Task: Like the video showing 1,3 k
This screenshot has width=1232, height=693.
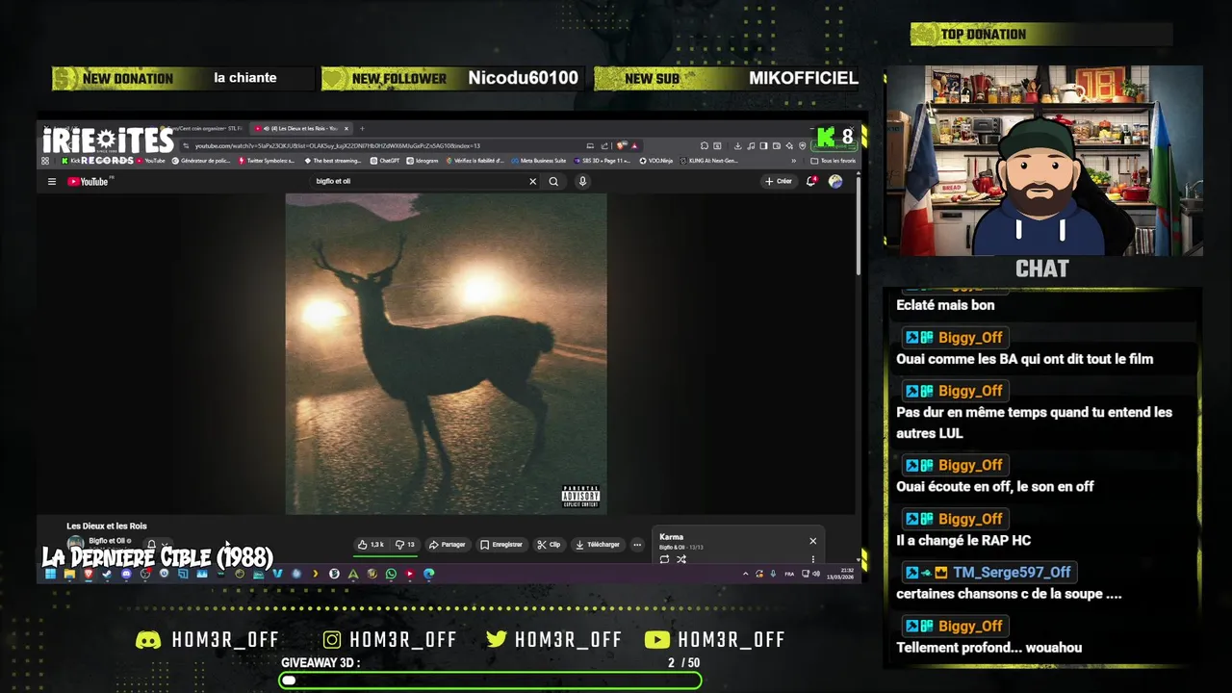Action: tap(371, 545)
